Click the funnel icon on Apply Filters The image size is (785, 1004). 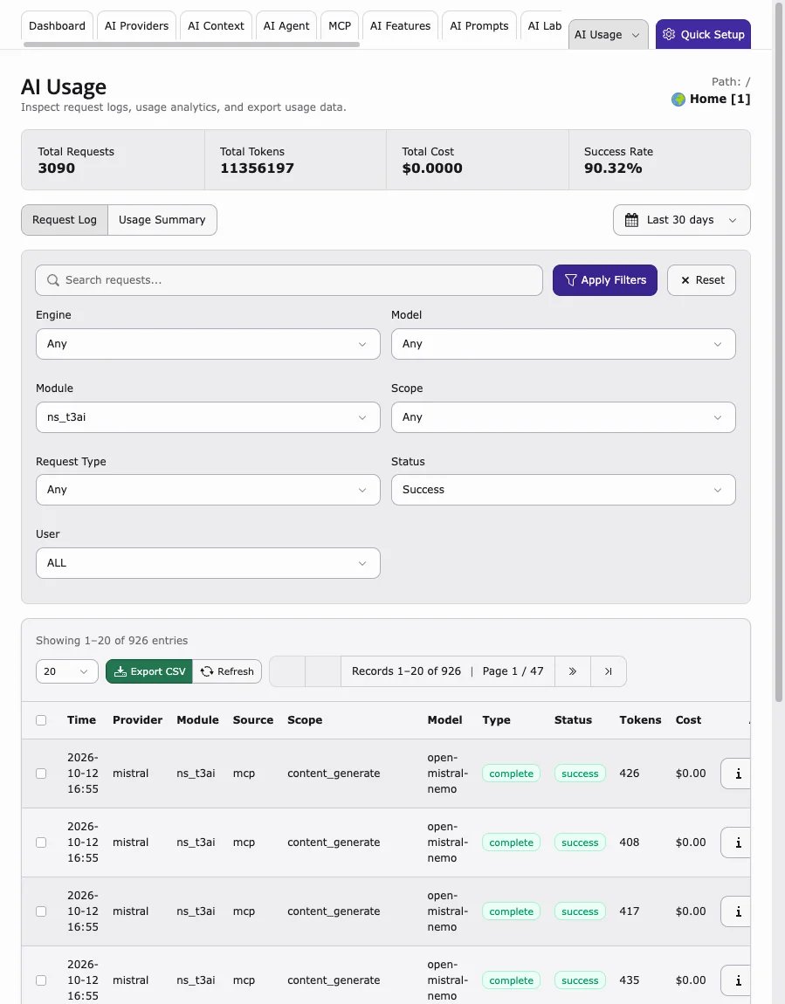point(570,280)
